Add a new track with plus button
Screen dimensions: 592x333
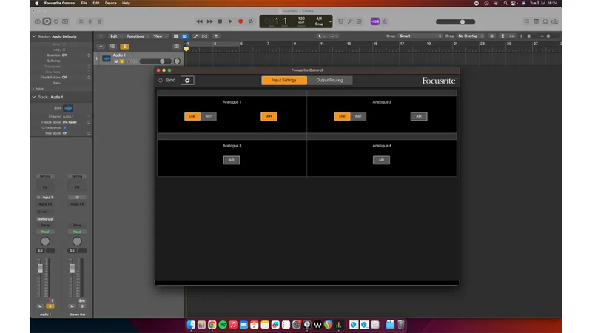(x=101, y=47)
